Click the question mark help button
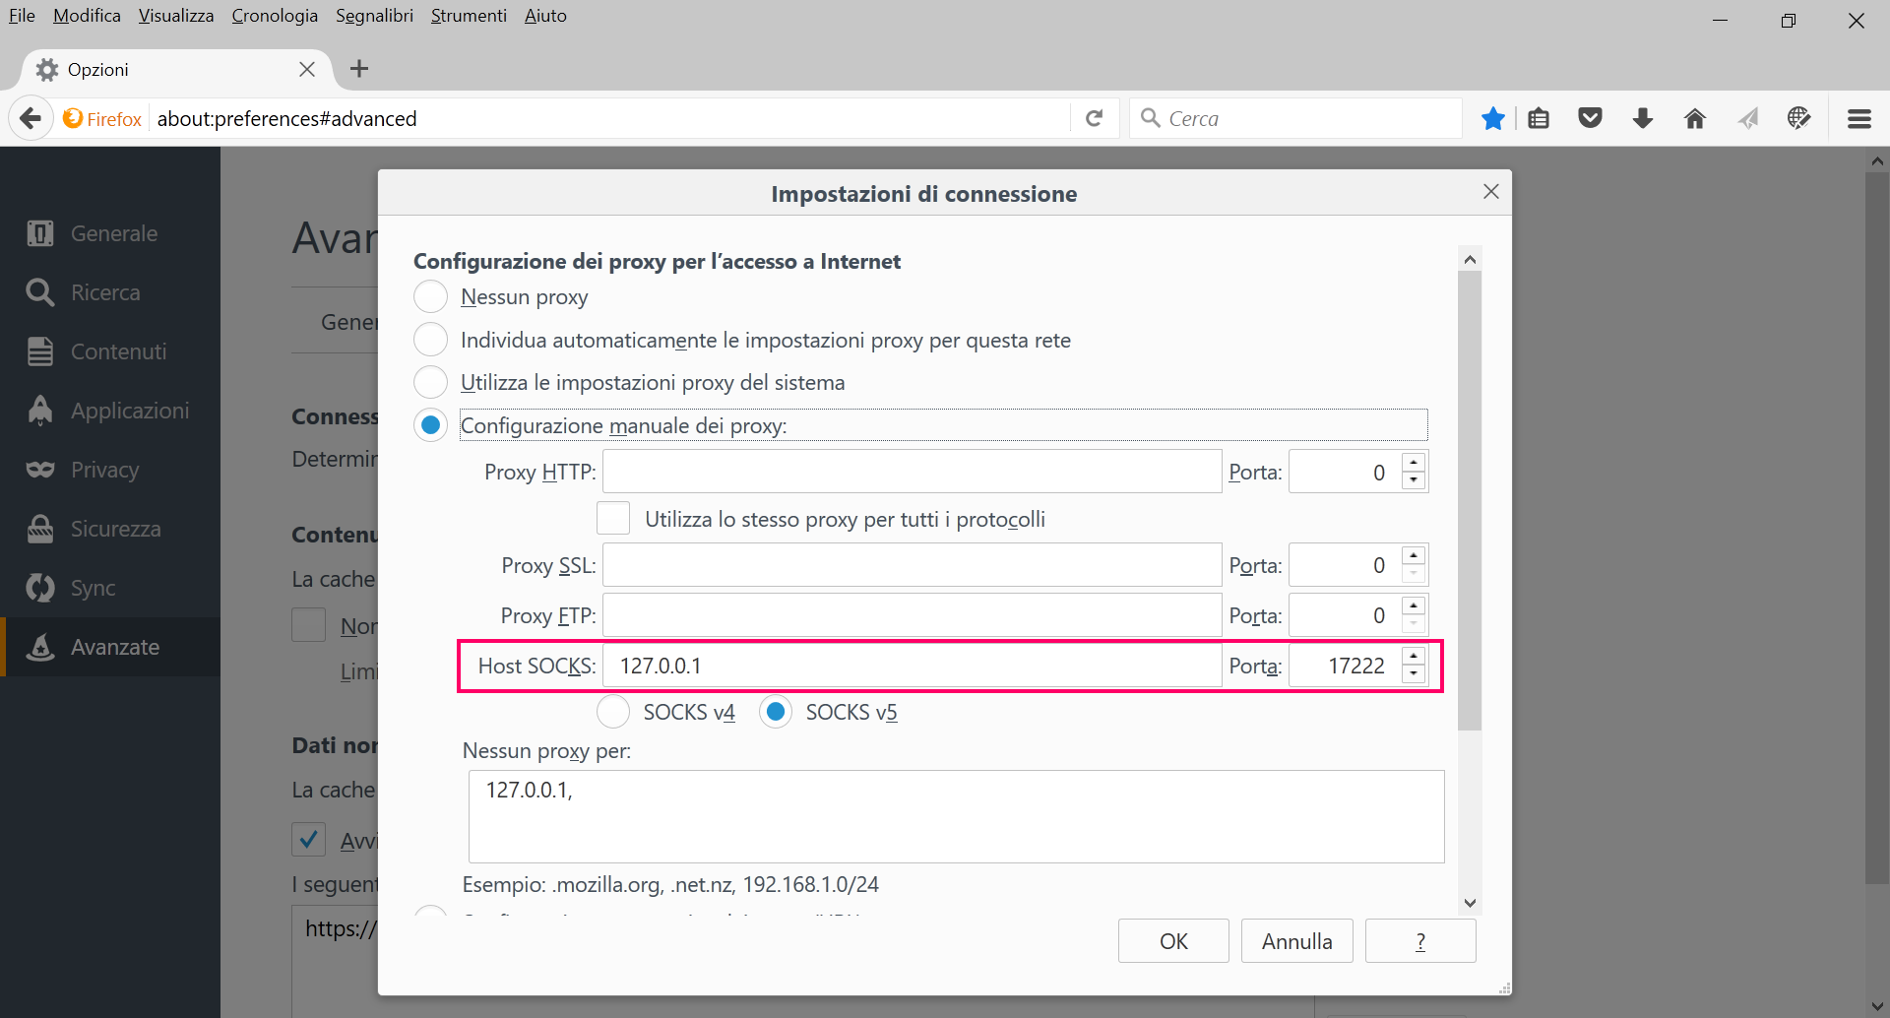The image size is (1890, 1018). coord(1420,941)
